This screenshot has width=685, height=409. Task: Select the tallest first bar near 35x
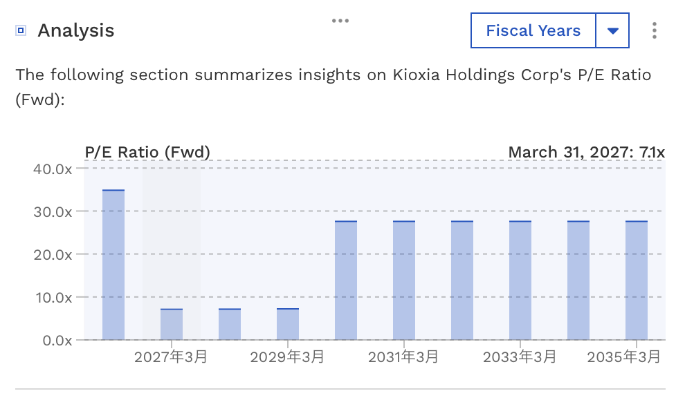pos(113,265)
